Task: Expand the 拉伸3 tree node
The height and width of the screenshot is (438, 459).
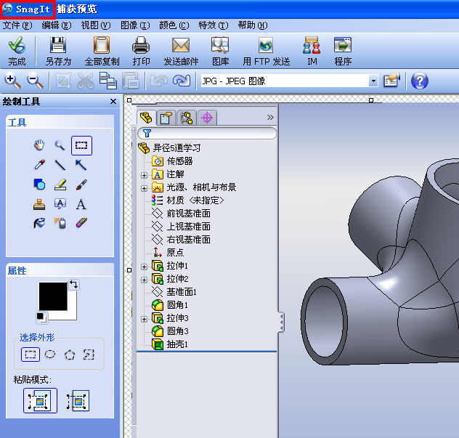Action: pyautogui.click(x=144, y=319)
